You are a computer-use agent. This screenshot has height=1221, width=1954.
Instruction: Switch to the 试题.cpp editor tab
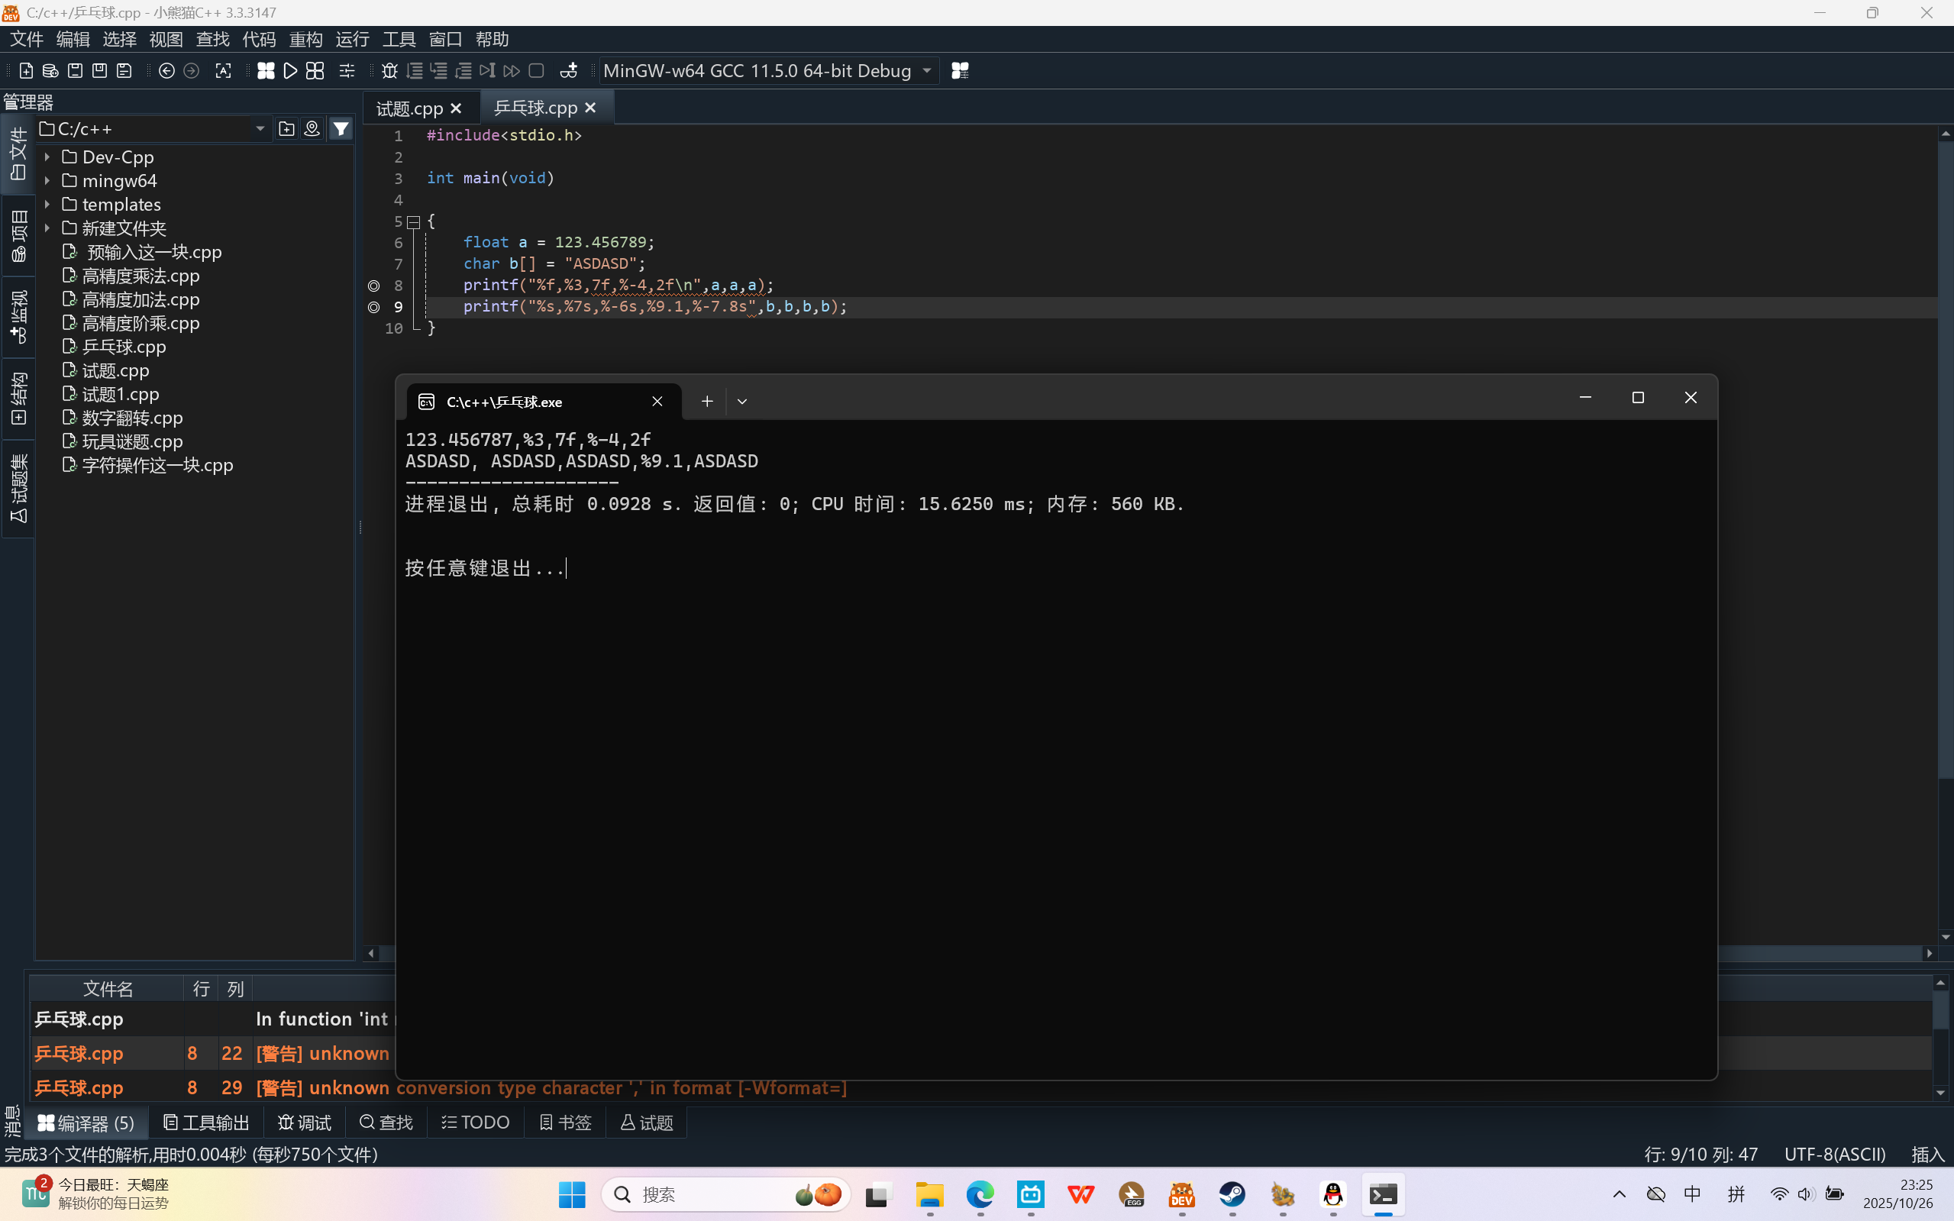pyautogui.click(x=409, y=108)
